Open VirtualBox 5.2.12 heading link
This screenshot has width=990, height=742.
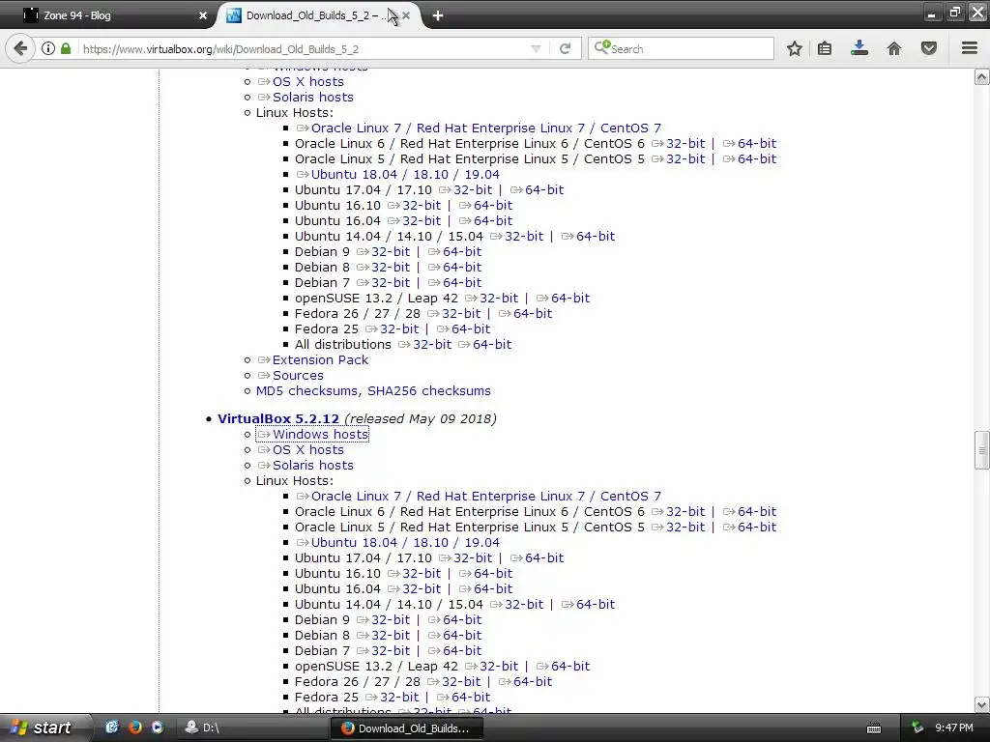coord(278,418)
